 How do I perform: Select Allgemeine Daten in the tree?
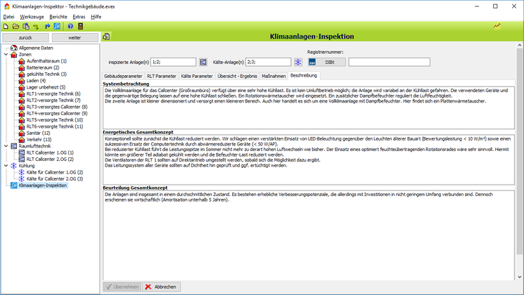[x=36, y=48]
